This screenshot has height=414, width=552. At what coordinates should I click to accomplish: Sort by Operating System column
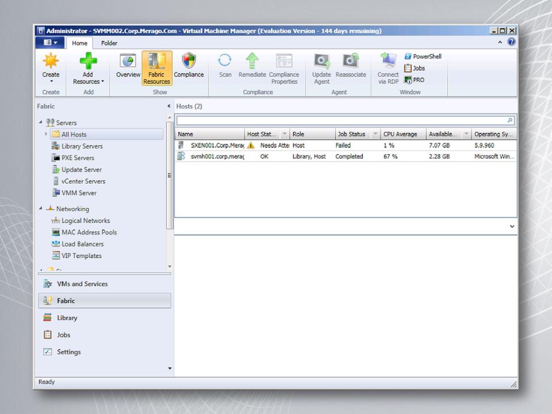[494, 134]
